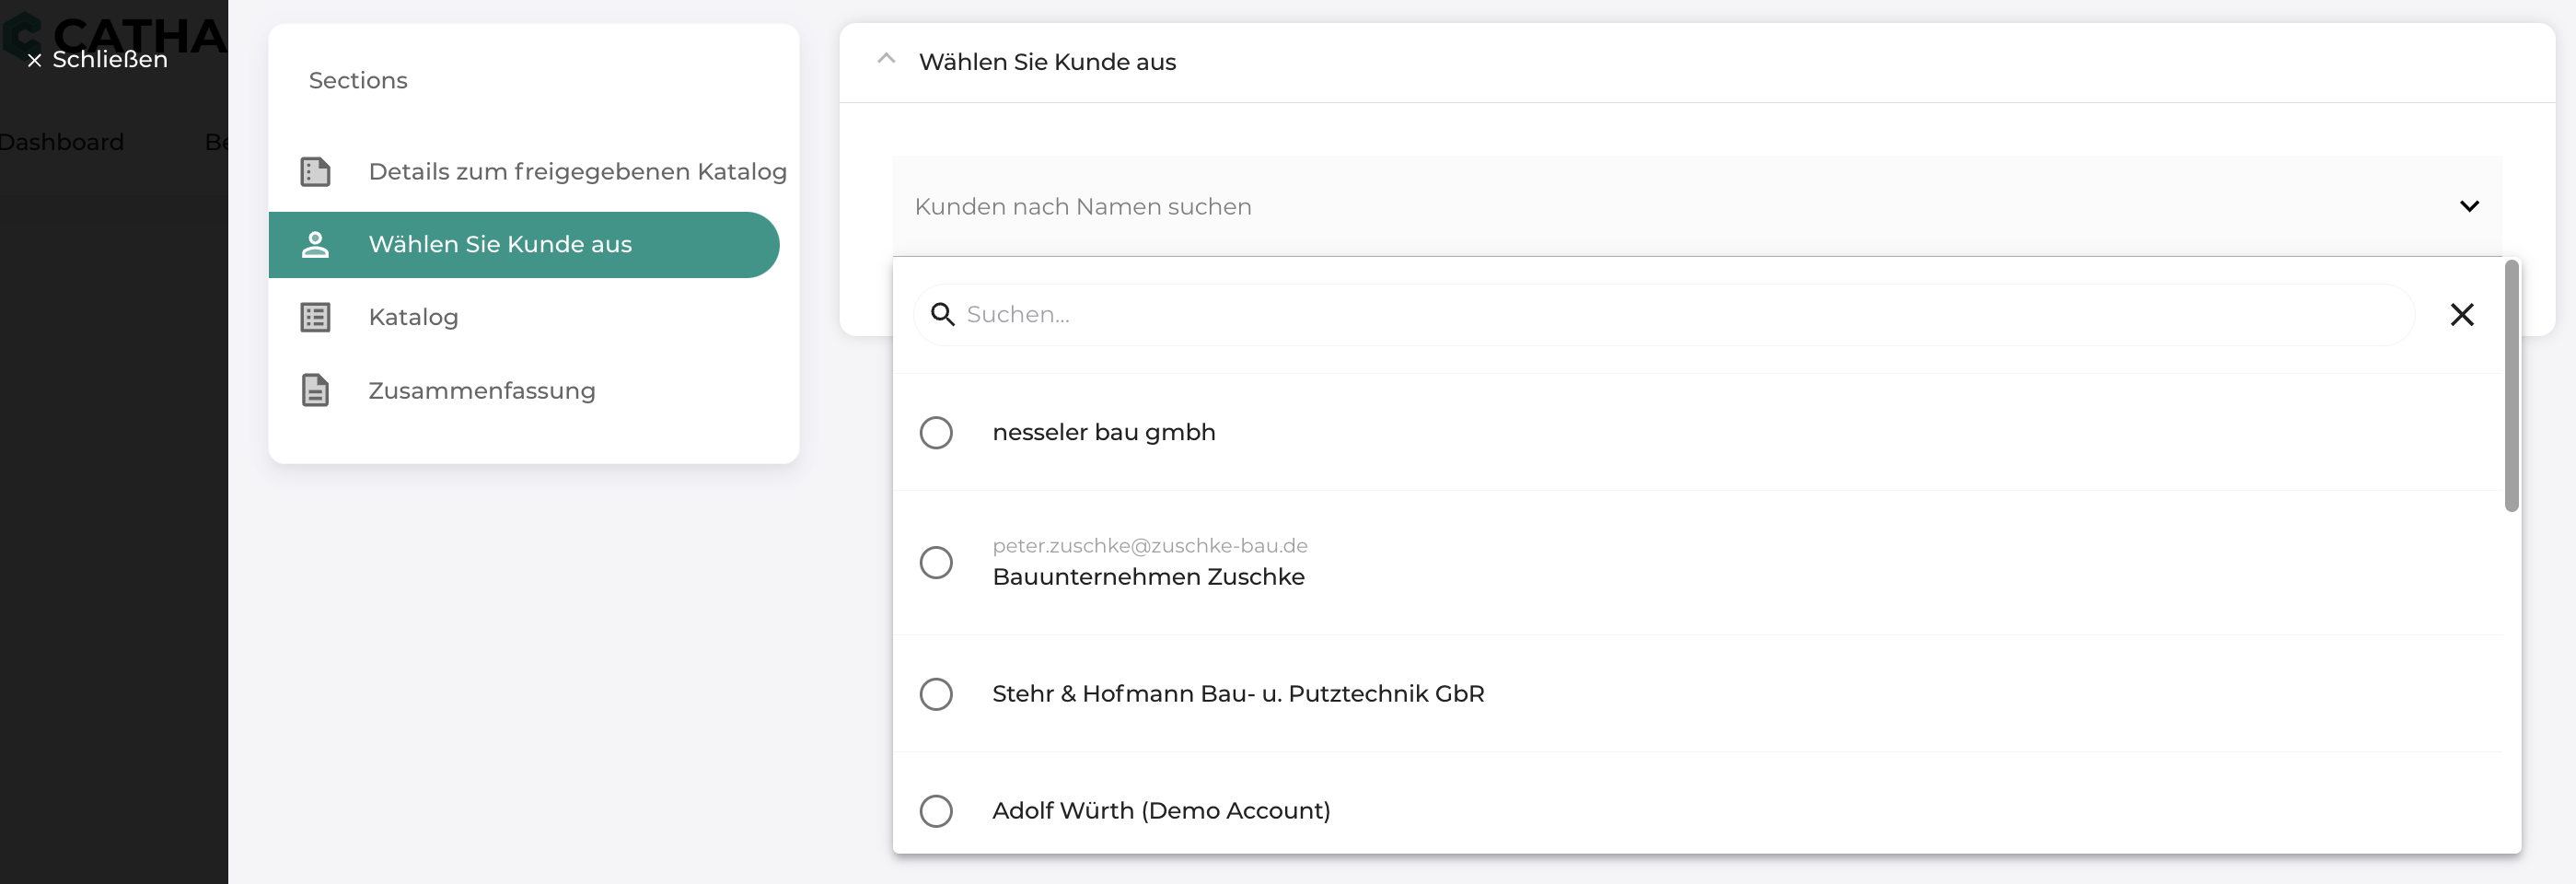2576x884 pixels.
Task: Click the magnifier icon in the search box
Action: pos(942,315)
